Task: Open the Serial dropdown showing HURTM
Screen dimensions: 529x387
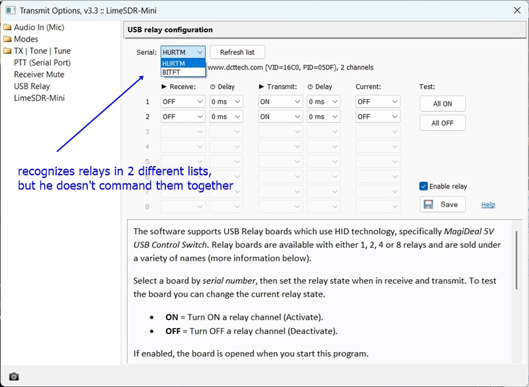Action: click(183, 52)
